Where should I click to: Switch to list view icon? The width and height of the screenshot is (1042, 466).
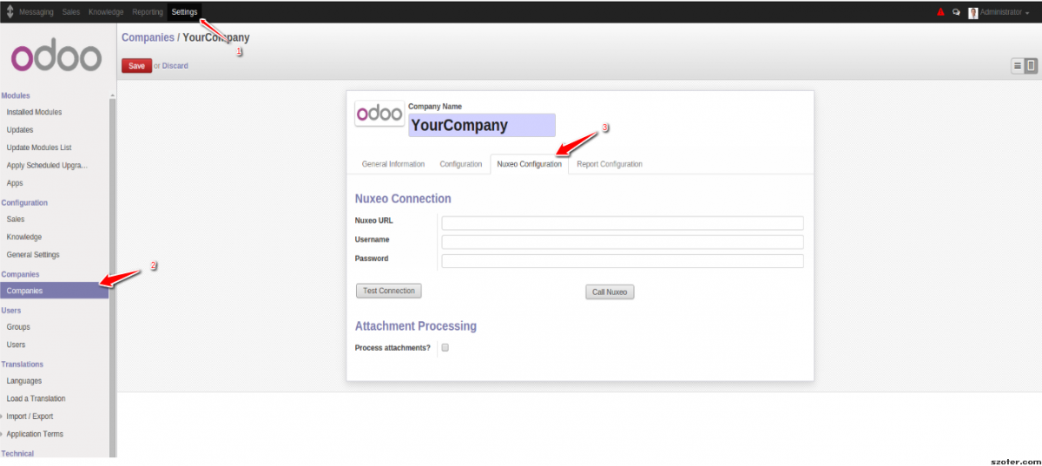coord(1018,66)
